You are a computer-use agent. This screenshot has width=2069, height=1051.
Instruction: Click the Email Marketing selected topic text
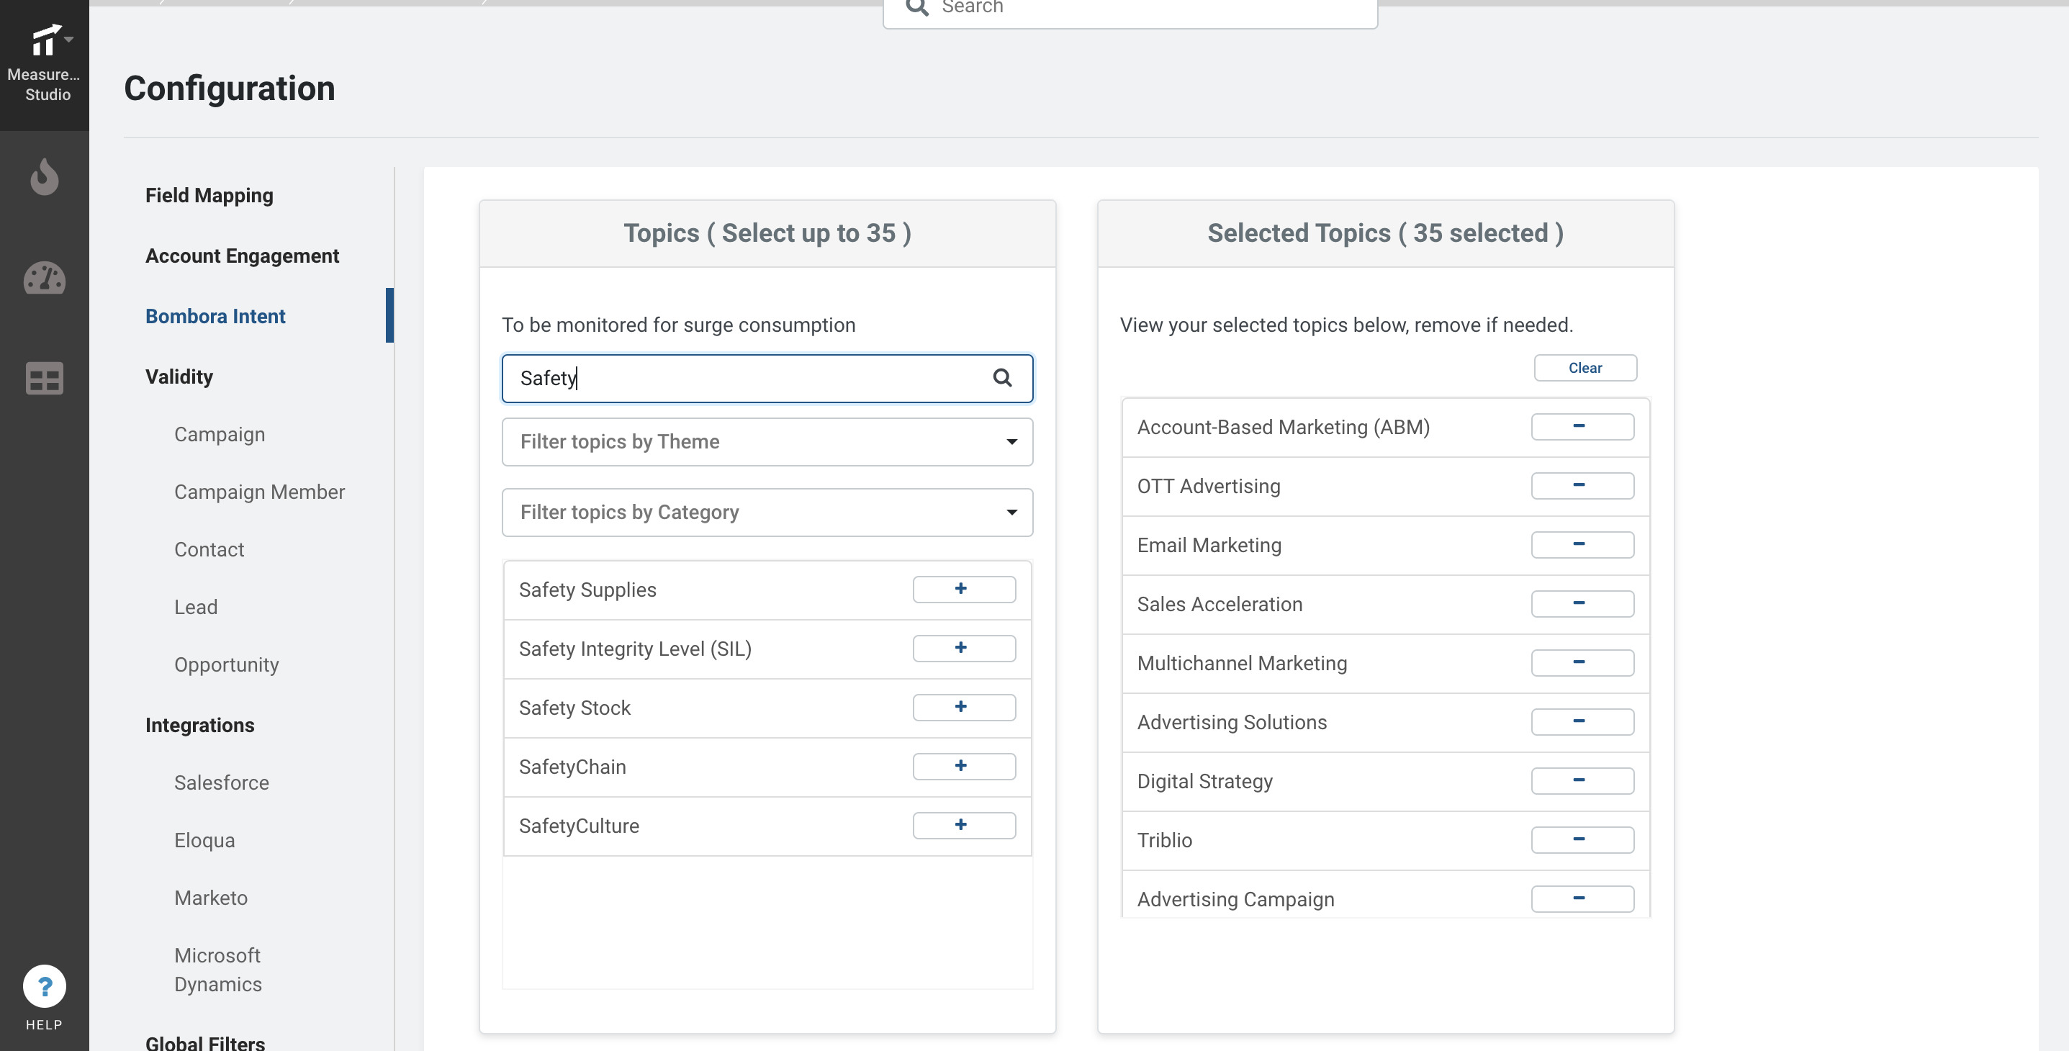point(1209,544)
